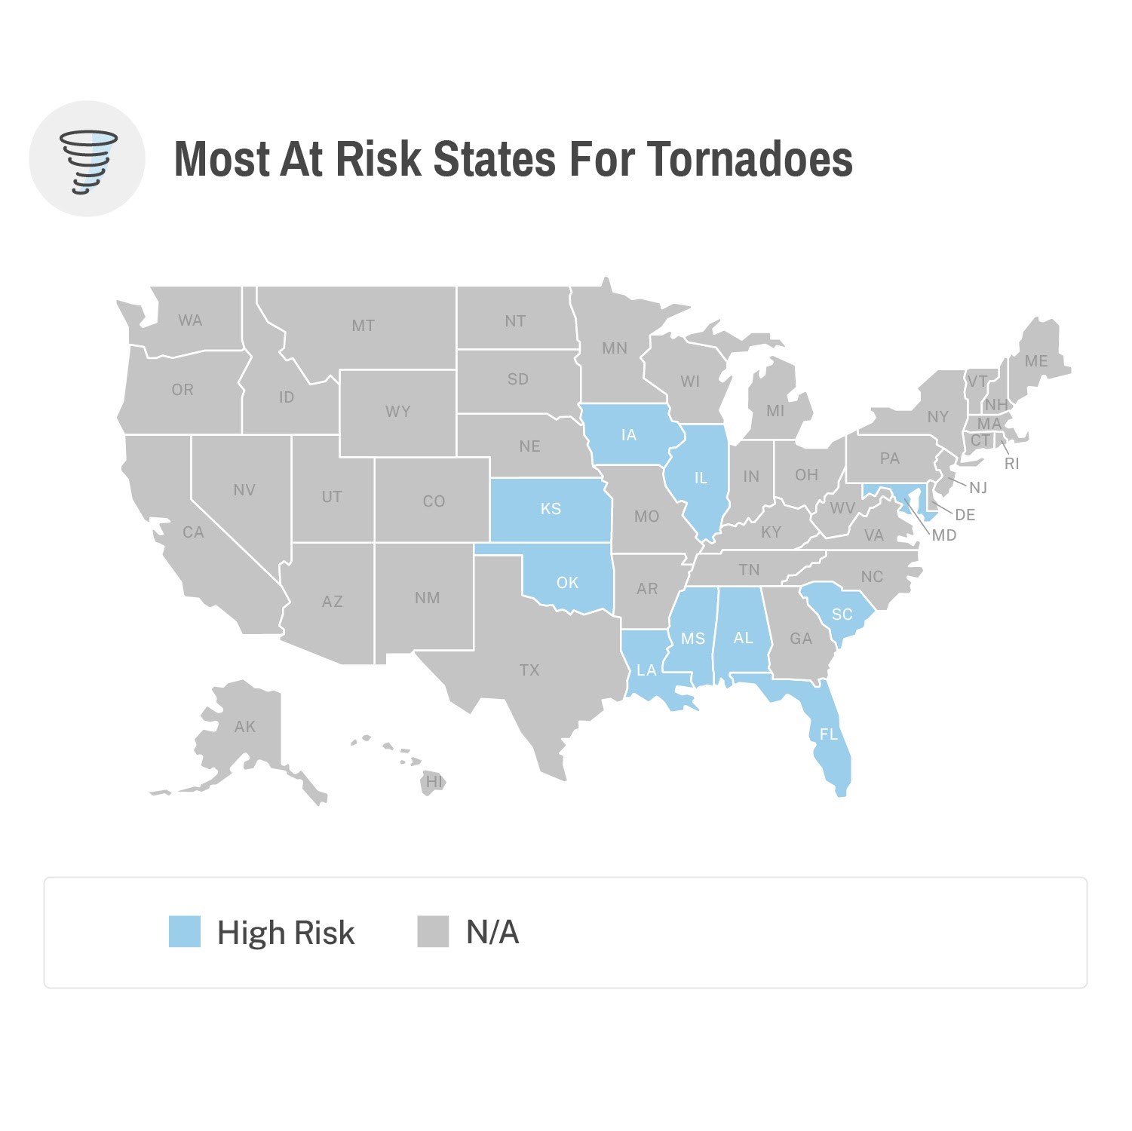Click the tornado icon beside the title
This screenshot has height=1131, width=1132.
coord(87,159)
